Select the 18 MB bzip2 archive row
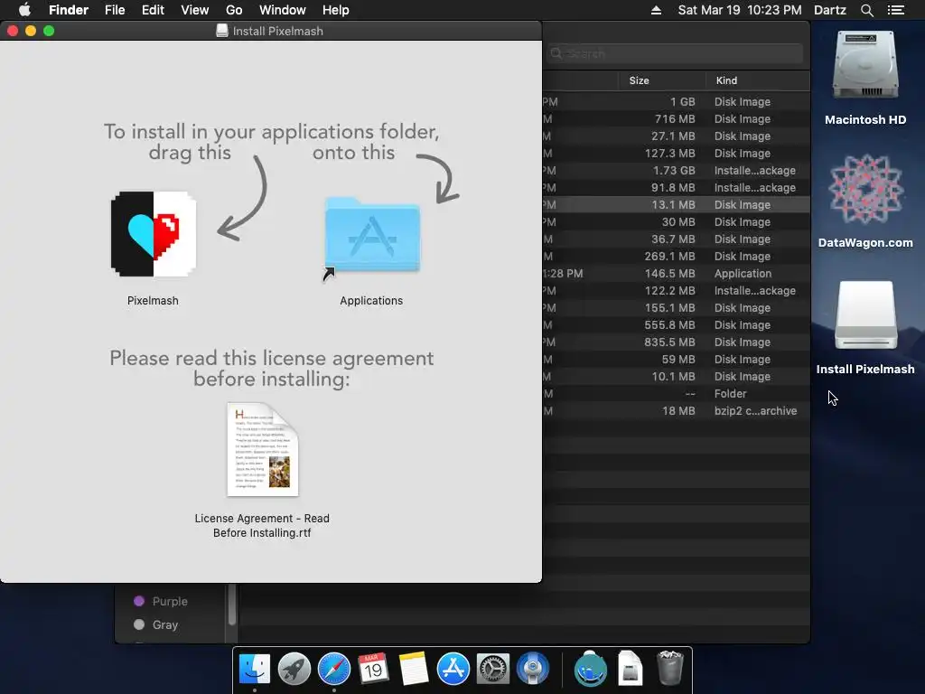The height and width of the screenshot is (694, 925). 676,410
